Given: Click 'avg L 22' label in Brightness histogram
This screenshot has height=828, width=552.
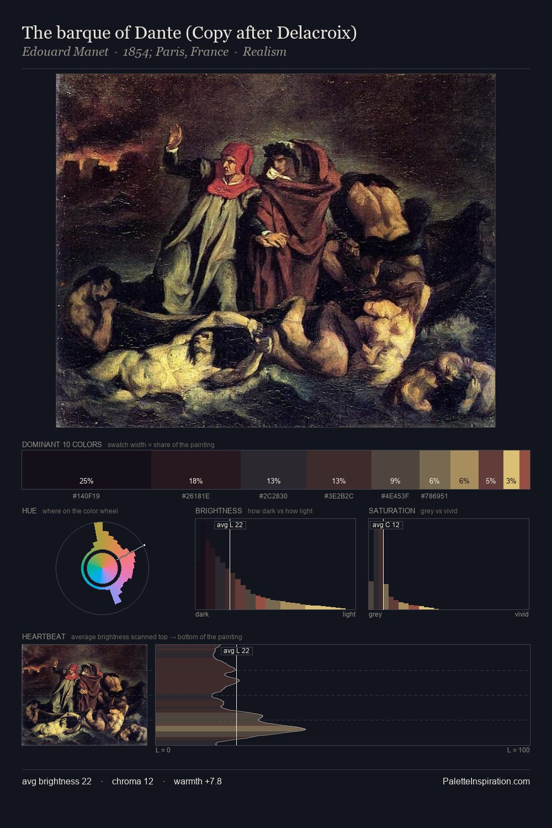Looking at the screenshot, I should click(230, 524).
